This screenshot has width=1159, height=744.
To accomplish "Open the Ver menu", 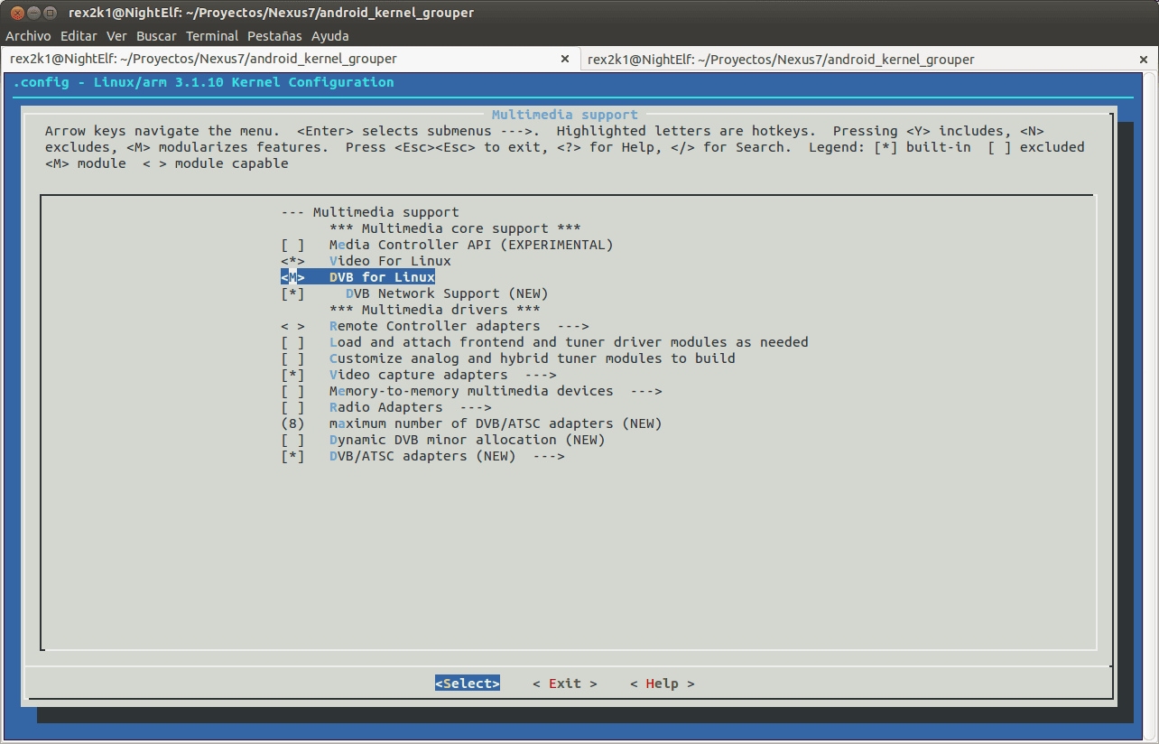I will pos(116,36).
